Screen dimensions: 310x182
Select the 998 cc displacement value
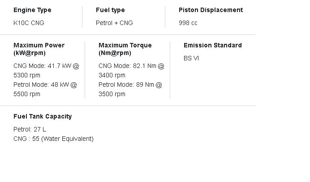click(x=188, y=23)
